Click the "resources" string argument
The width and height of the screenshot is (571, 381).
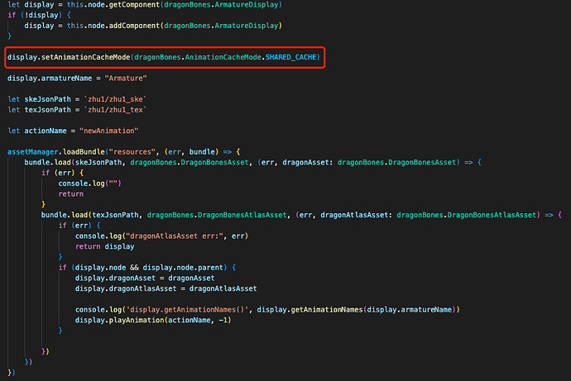(132, 152)
